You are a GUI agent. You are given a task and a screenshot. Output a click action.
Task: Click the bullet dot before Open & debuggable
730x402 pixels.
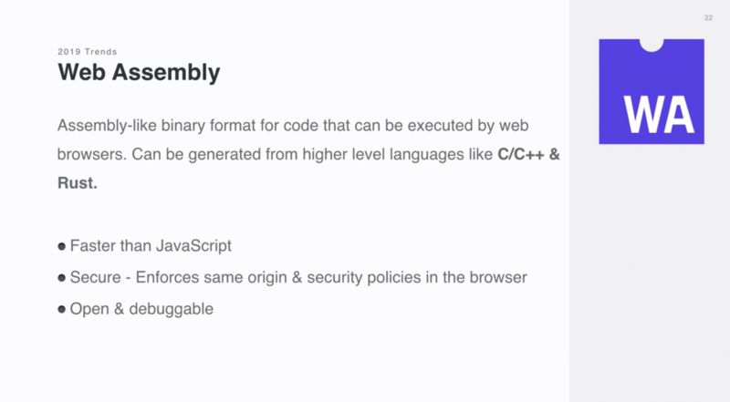[x=62, y=309]
